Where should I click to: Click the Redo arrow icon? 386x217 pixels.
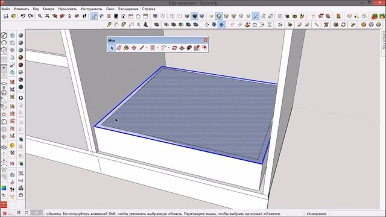[31, 16]
